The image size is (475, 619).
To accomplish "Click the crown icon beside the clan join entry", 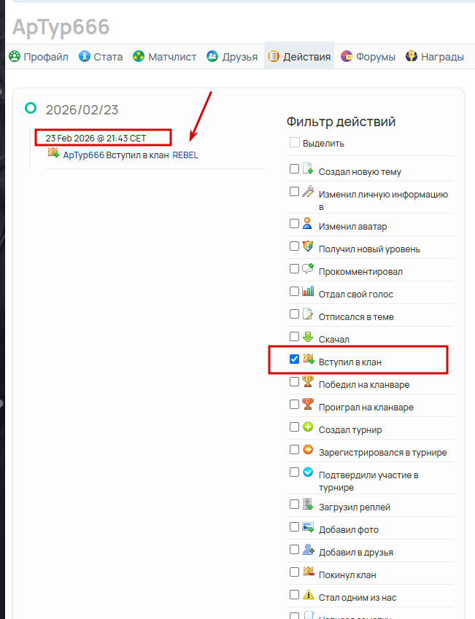I will tap(53, 152).
